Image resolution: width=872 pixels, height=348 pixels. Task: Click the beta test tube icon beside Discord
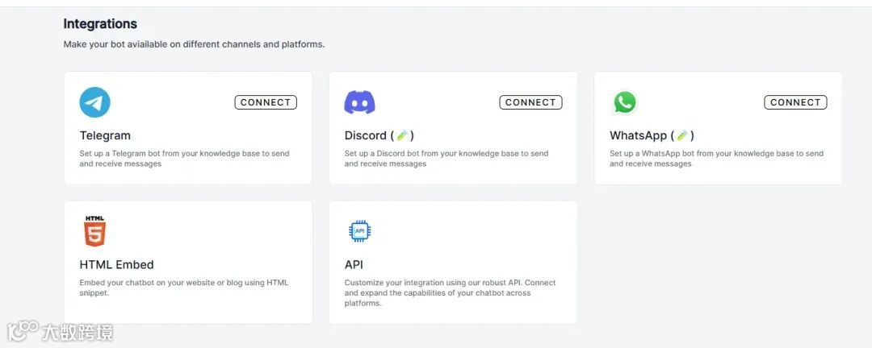pyautogui.click(x=402, y=135)
